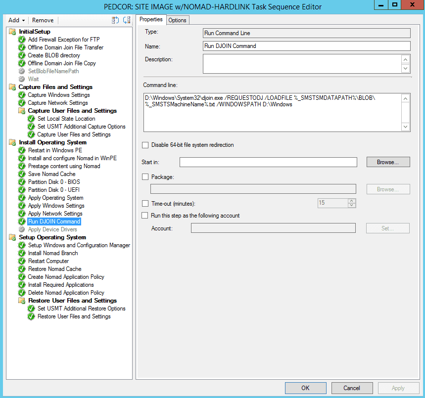Click the check icon beside Partition Disk 0 - BIOS

pyautogui.click(x=22, y=182)
